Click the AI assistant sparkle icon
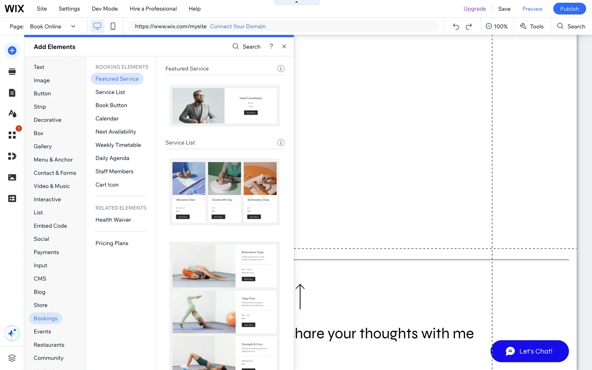This screenshot has width=592, height=370. pos(12,333)
